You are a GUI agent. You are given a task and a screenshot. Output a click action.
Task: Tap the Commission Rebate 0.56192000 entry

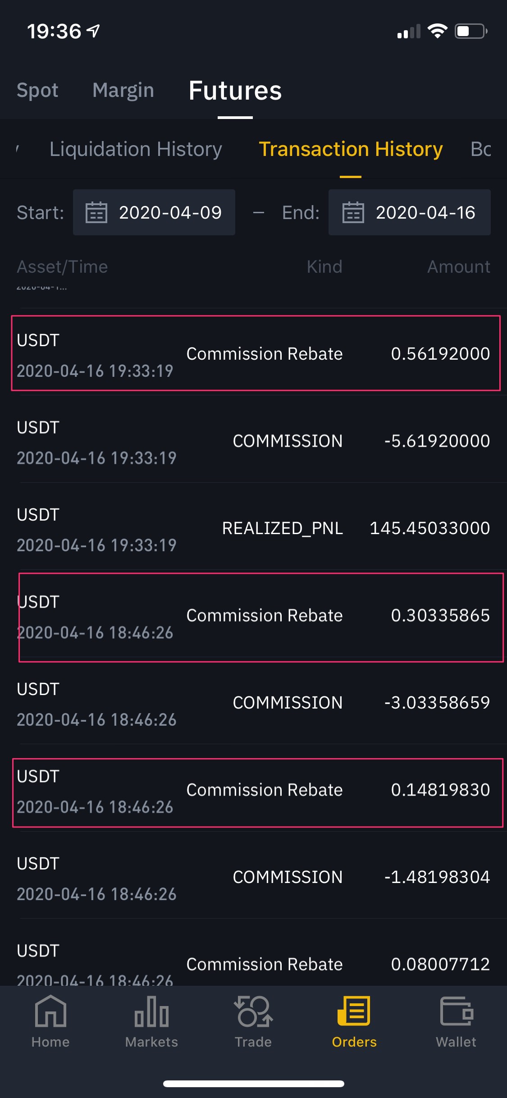[x=255, y=354]
